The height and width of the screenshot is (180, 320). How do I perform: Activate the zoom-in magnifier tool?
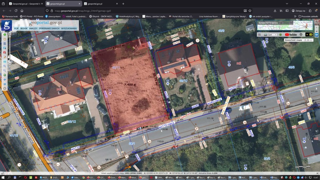(5, 66)
